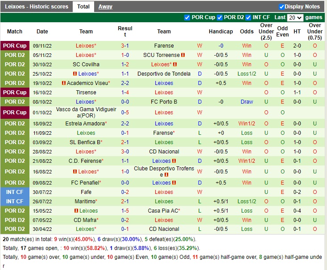The width and height of the screenshot is (327, 270).
Task: Uncheck the POR D2 filter checkbox
Action: (219, 17)
